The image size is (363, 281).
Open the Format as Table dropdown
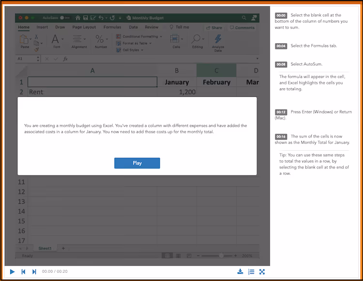(x=134, y=43)
